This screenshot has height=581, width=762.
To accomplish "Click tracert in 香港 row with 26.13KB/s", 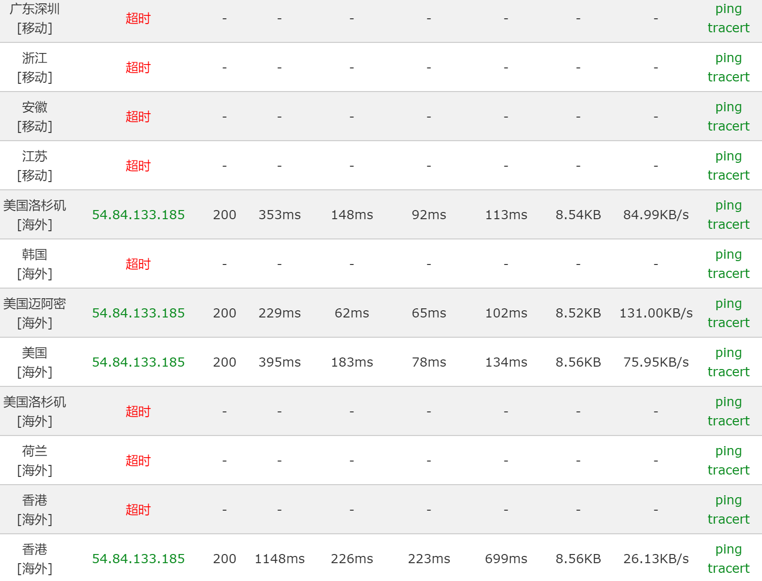I will coord(728,568).
